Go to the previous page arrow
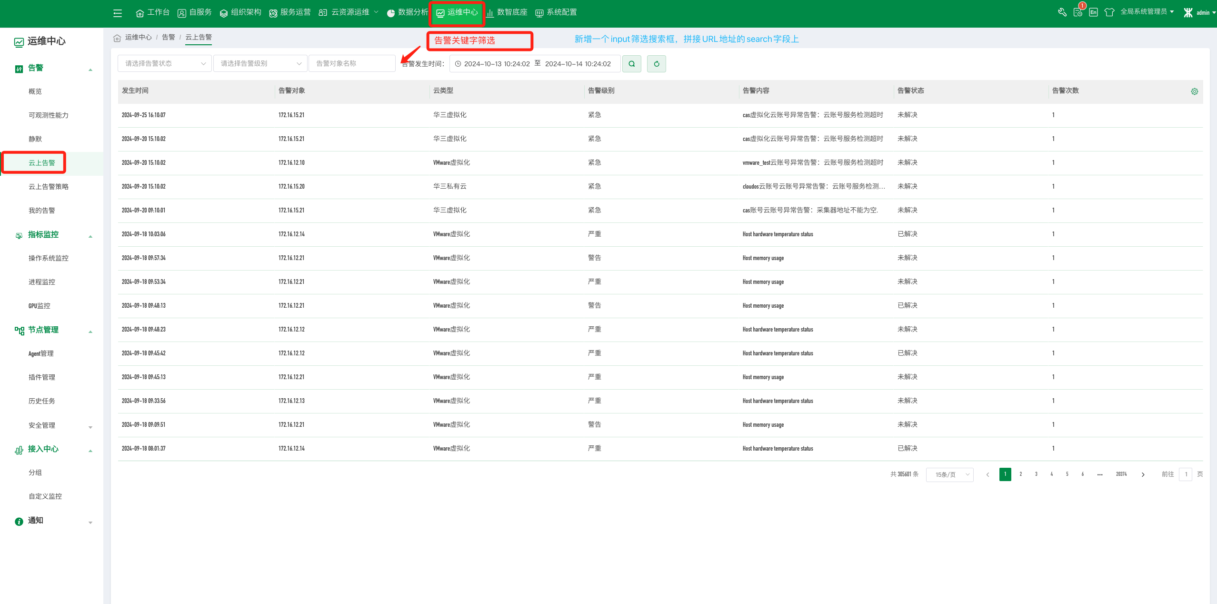 988,474
